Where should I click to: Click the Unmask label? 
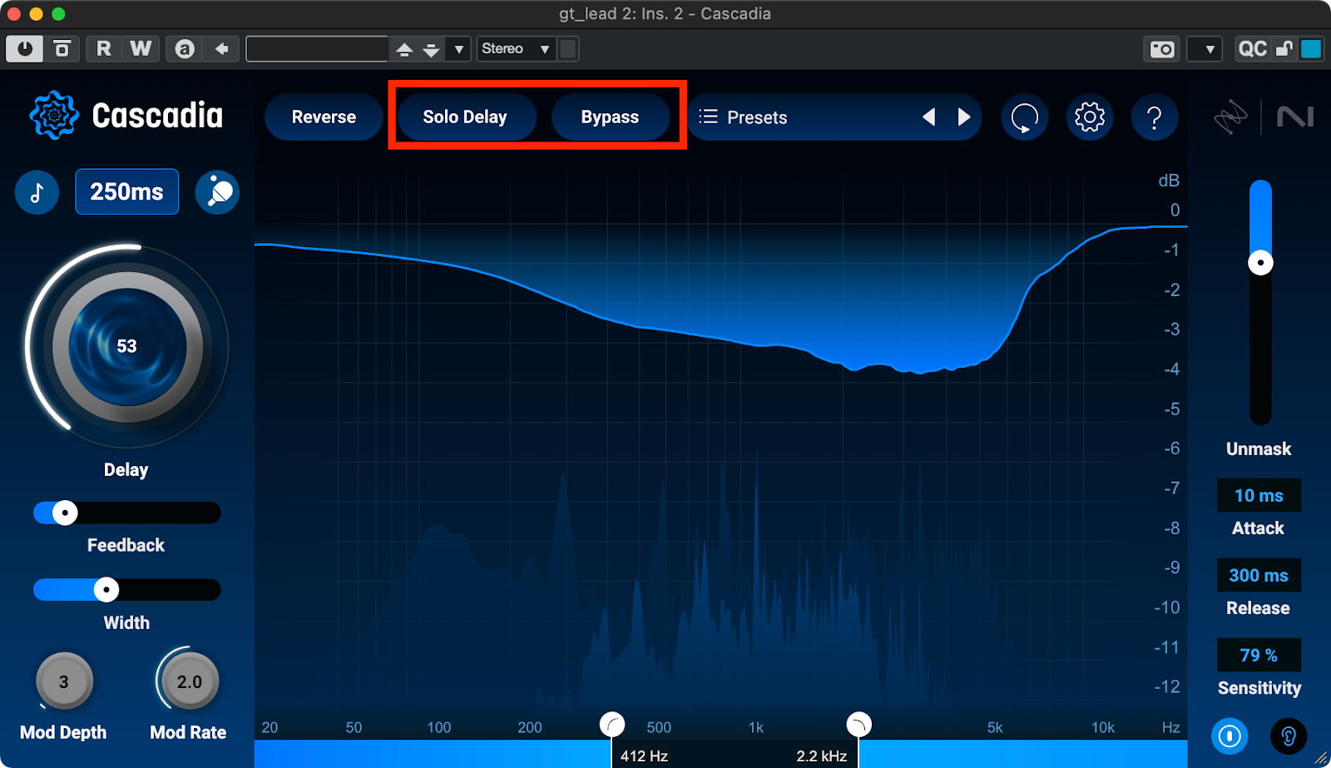pyautogui.click(x=1259, y=449)
